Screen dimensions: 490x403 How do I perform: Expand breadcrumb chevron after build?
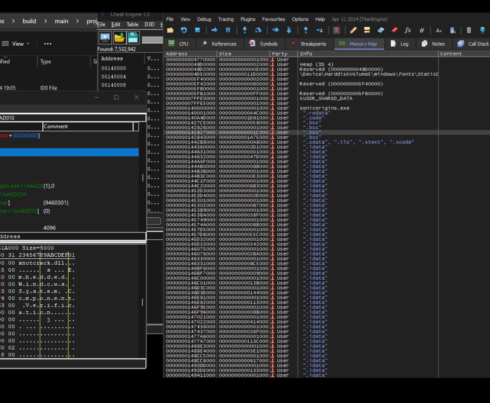45,21
